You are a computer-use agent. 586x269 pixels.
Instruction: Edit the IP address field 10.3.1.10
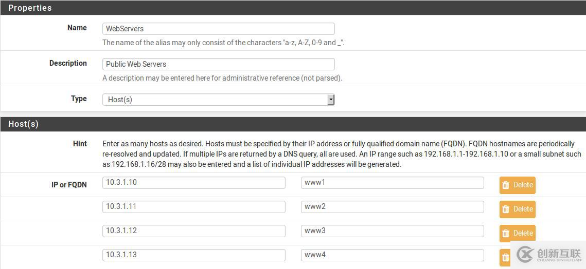(x=193, y=183)
